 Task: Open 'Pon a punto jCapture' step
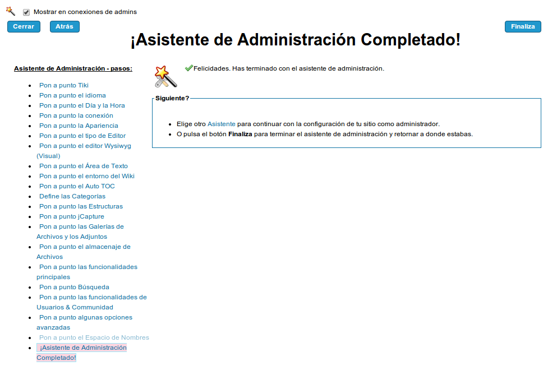(x=71, y=216)
